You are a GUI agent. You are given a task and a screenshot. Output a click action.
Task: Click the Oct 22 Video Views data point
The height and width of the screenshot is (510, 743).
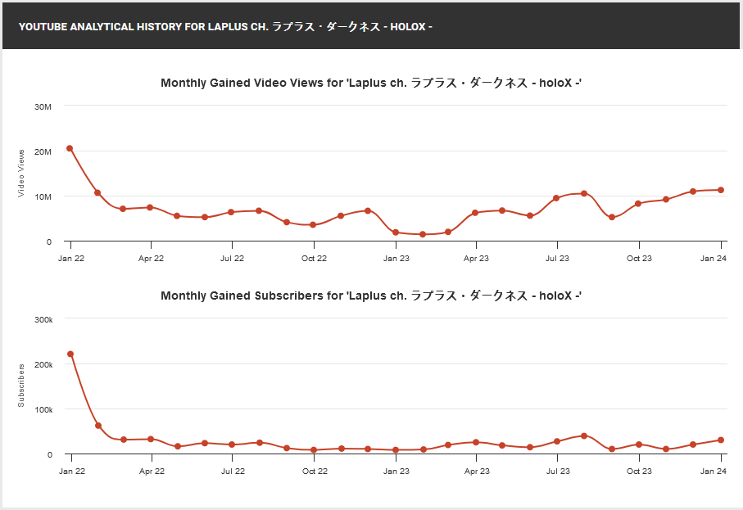[x=313, y=225]
